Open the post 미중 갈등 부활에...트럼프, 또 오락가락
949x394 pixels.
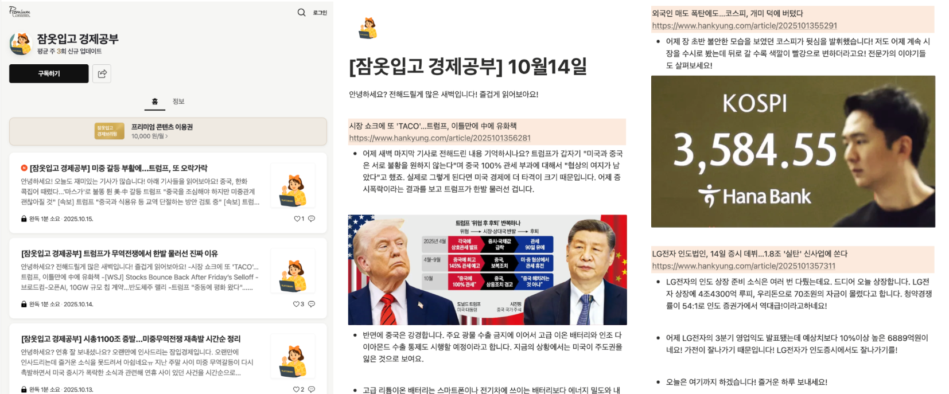pos(119,168)
